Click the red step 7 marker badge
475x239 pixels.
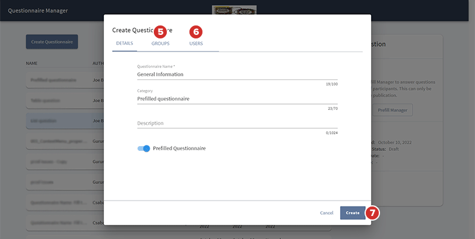(x=372, y=213)
